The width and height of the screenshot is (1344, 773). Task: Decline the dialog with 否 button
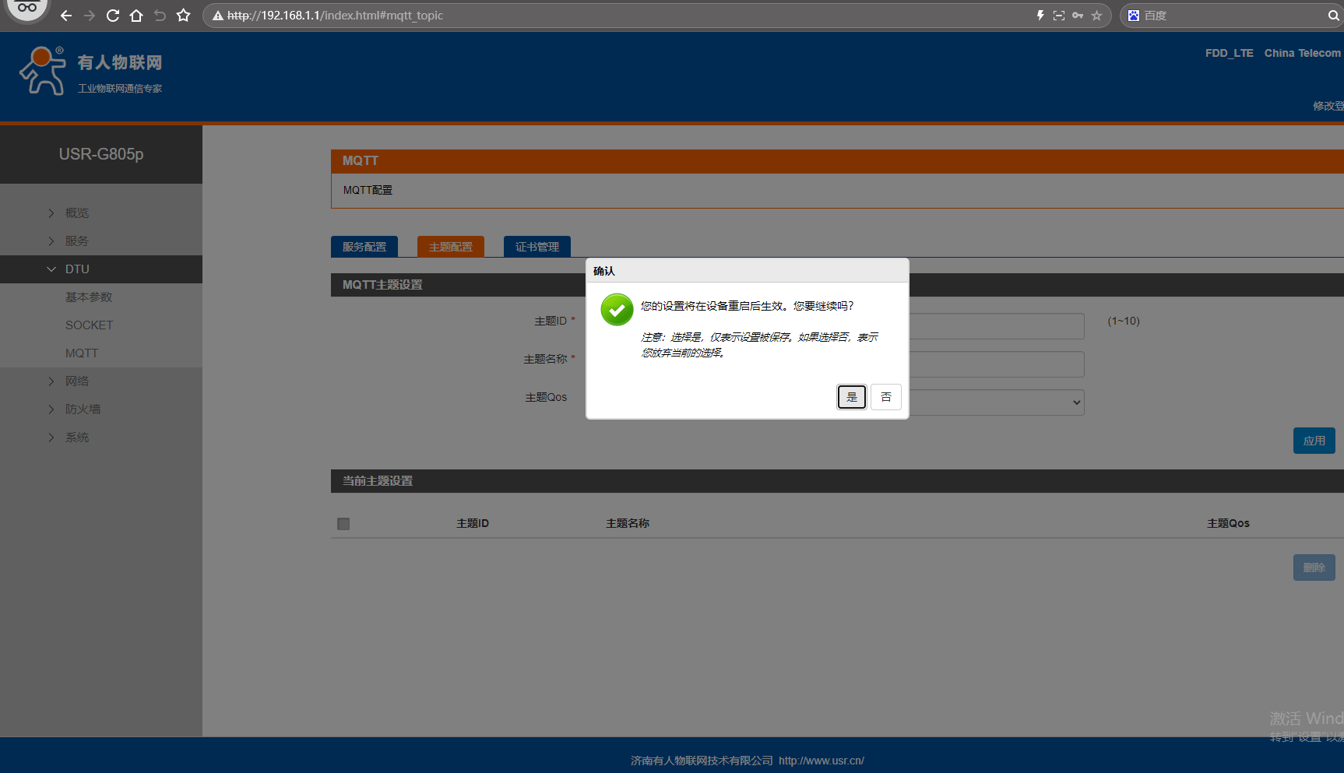[885, 397]
